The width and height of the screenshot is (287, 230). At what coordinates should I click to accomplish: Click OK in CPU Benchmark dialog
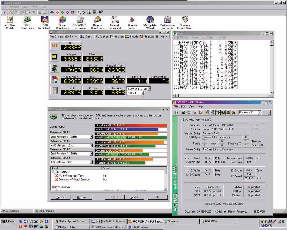pos(158,197)
